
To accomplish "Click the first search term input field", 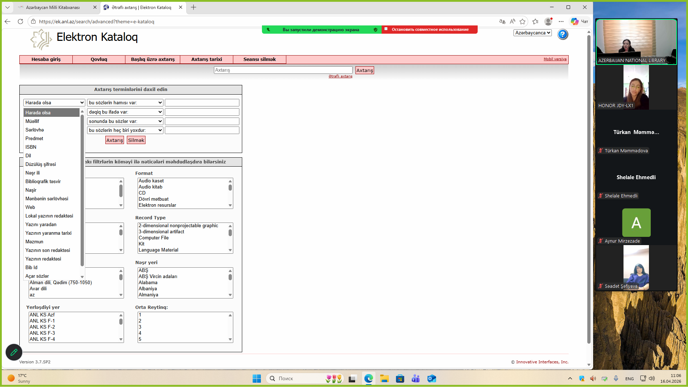I will tap(202, 103).
